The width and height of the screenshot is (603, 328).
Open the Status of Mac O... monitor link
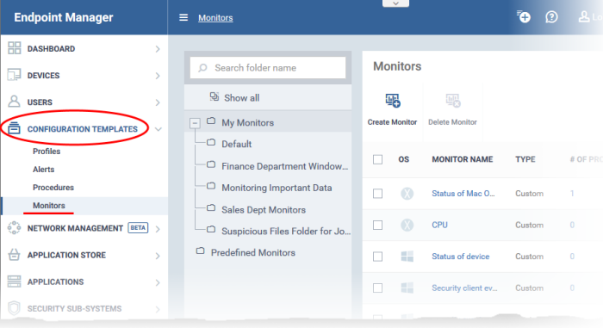(463, 194)
